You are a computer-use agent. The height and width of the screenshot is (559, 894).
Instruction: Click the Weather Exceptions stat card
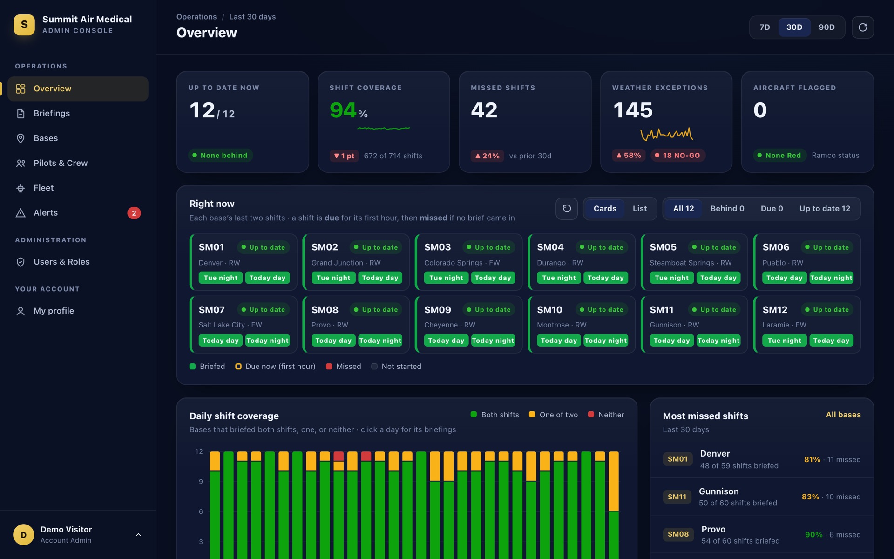(666, 122)
